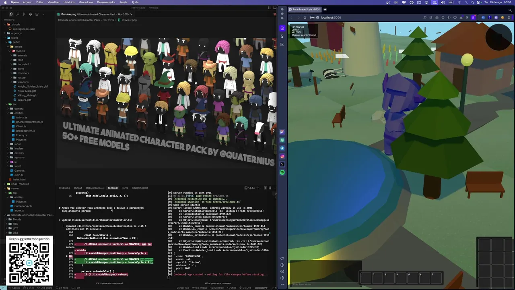This screenshot has width=515, height=290.
Task: Open settings.local.json file
Action: tap(24, 29)
